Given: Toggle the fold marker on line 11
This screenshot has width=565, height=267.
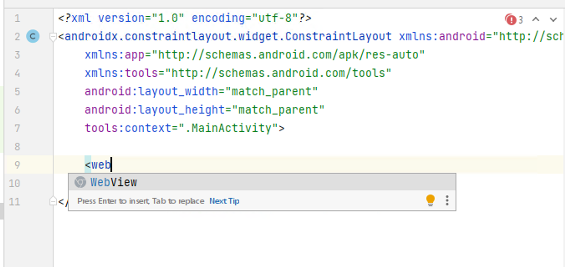Looking at the screenshot, I should click(x=53, y=202).
